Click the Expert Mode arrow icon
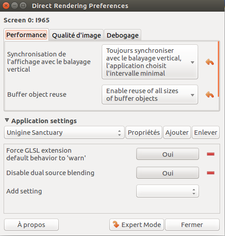The width and height of the screenshot is (225, 236). coord(116,224)
